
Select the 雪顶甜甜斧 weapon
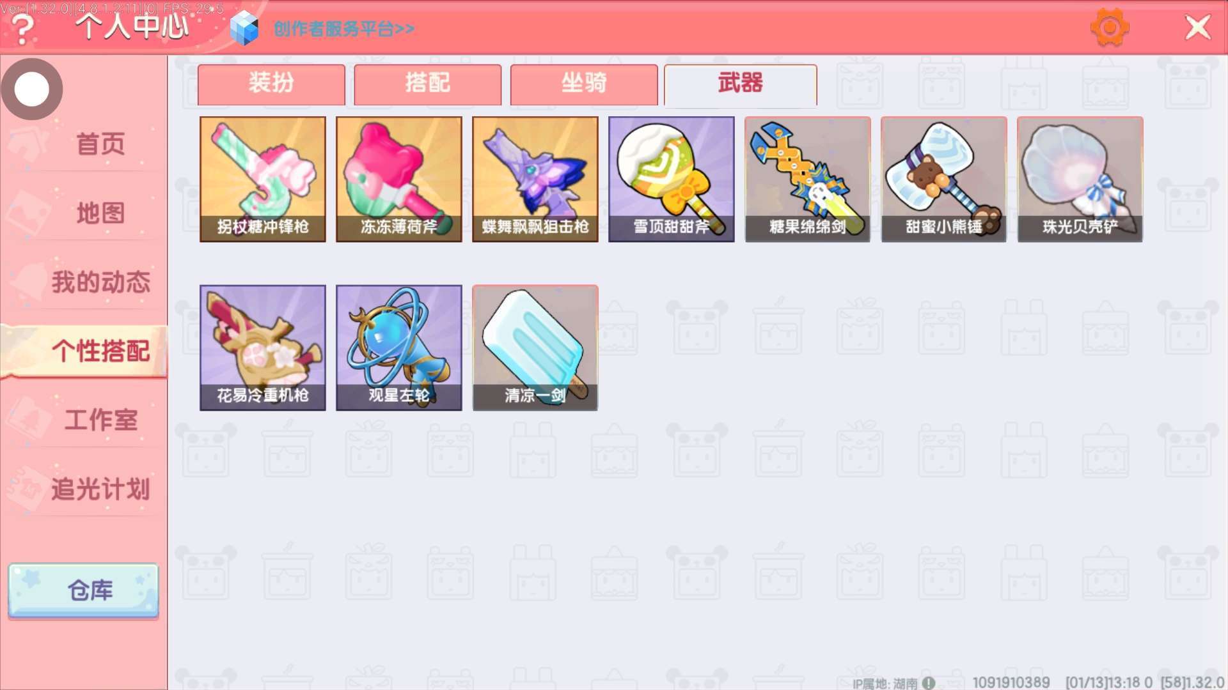pos(672,179)
